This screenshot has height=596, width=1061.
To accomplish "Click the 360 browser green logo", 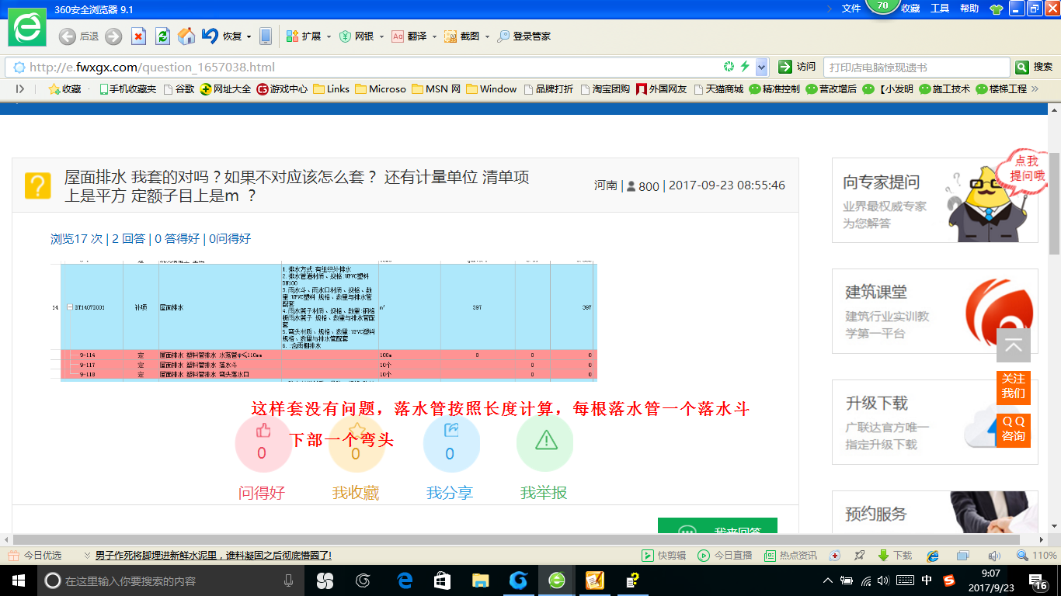I will pyautogui.click(x=27, y=27).
